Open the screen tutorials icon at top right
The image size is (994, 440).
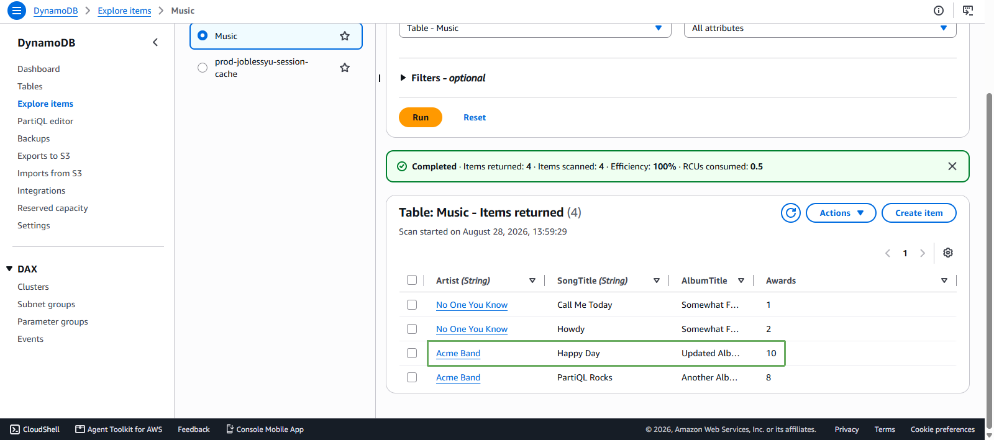[968, 11]
